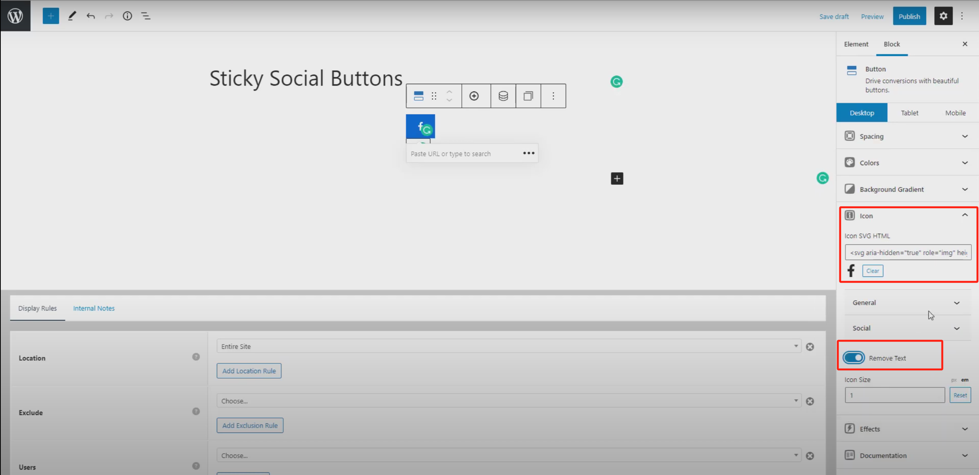The height and width of the screenshot is (475, 979).
Task: Switch responsive preview to Mobile
Action: [x=955, y=112]
